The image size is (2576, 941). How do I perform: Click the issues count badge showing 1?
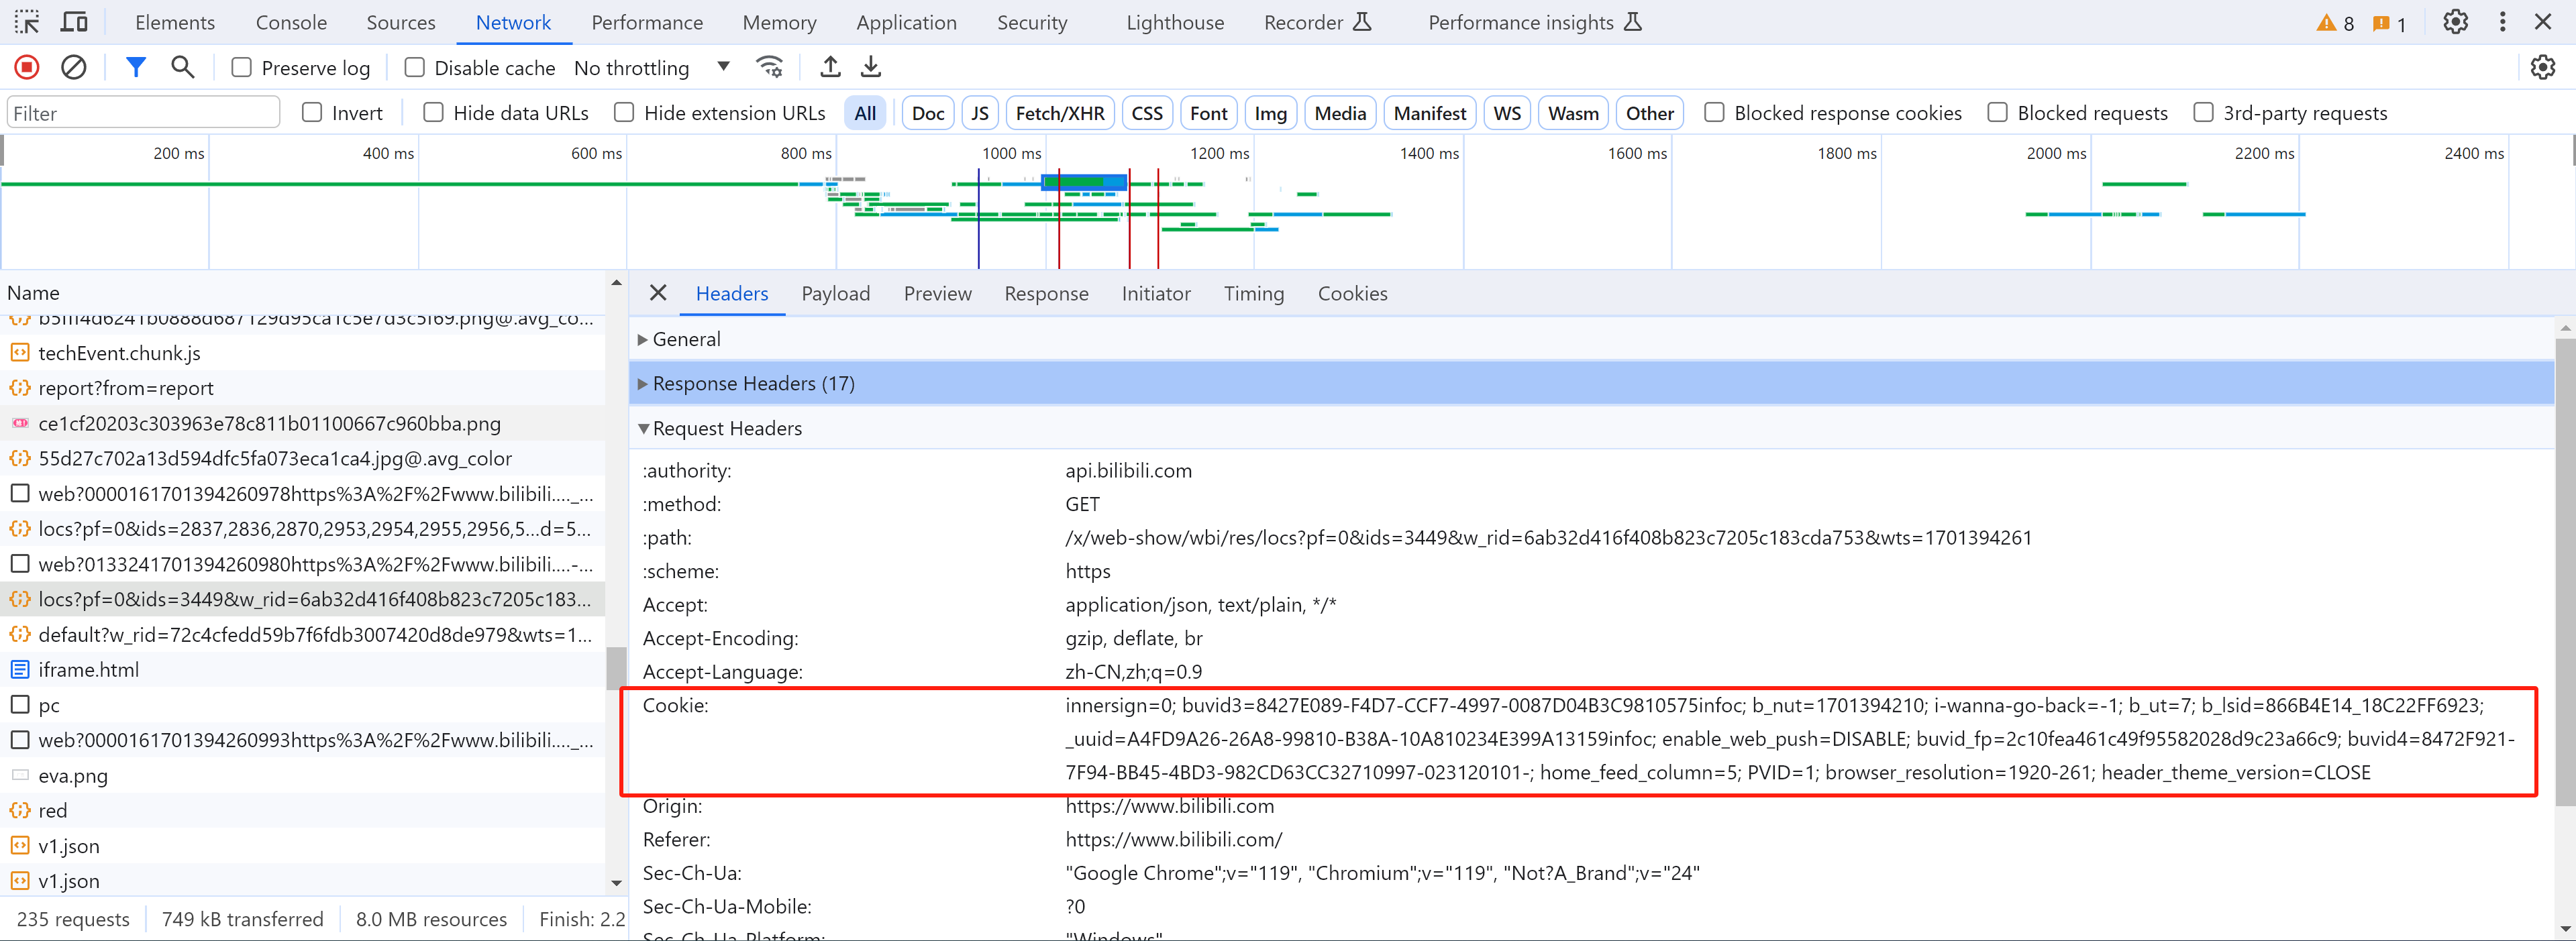click(2389, 23)
